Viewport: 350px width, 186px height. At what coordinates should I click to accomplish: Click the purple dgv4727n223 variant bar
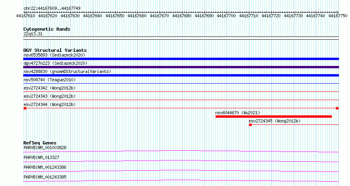[181, 67]
